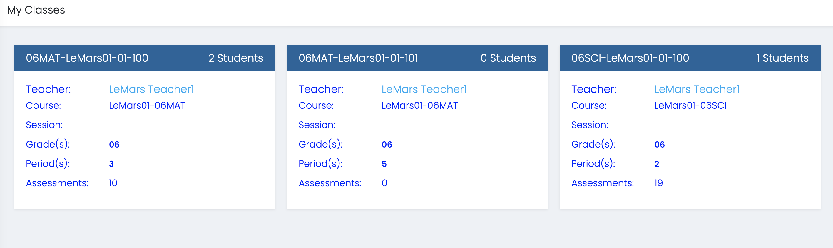This screenshot has height=248, width=833.
Task: Click grade 06 value in 06MAT-LeMars01-01-100 card
Action: (114, 145)
